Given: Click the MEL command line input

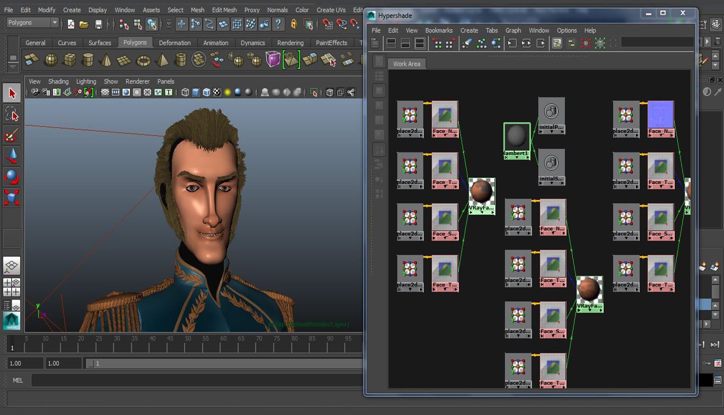Looking at the screenshot, I should tap(197, 381).
